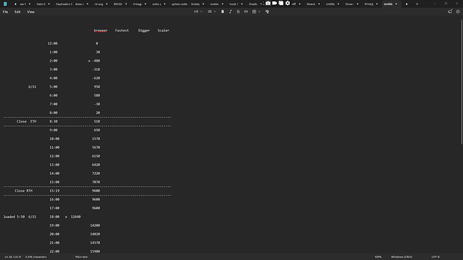Click the Close RTH label
The height and width of the screenshot is (260, 463).
23,191
